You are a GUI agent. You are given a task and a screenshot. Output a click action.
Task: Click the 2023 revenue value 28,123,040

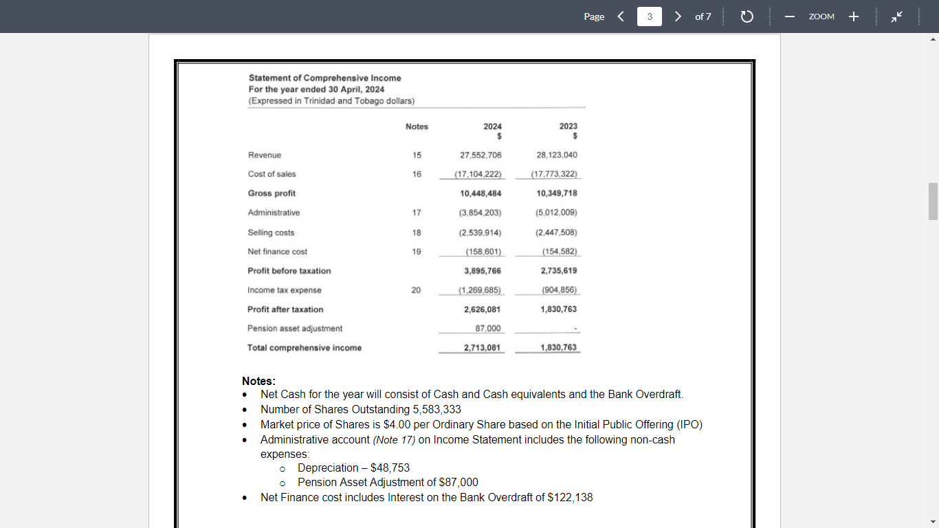coord(557,155)
